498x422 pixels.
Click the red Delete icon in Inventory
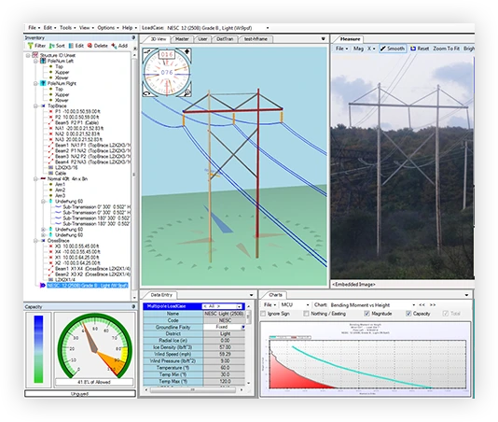click(x=90, y=46)
